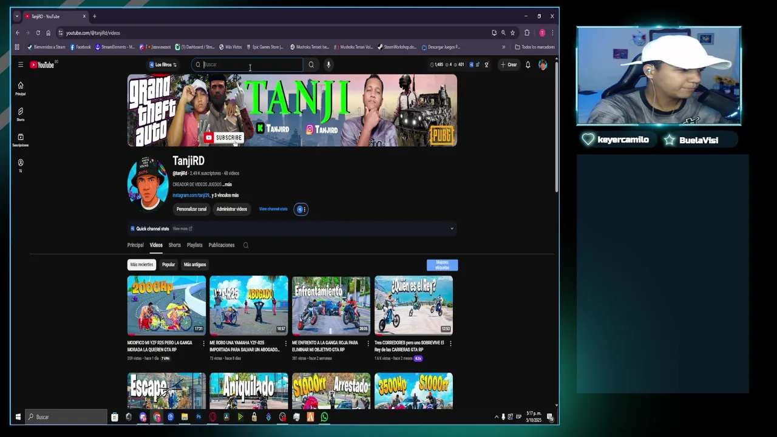Open the Epic Games Store bookmark

click(x=264, y=47)
